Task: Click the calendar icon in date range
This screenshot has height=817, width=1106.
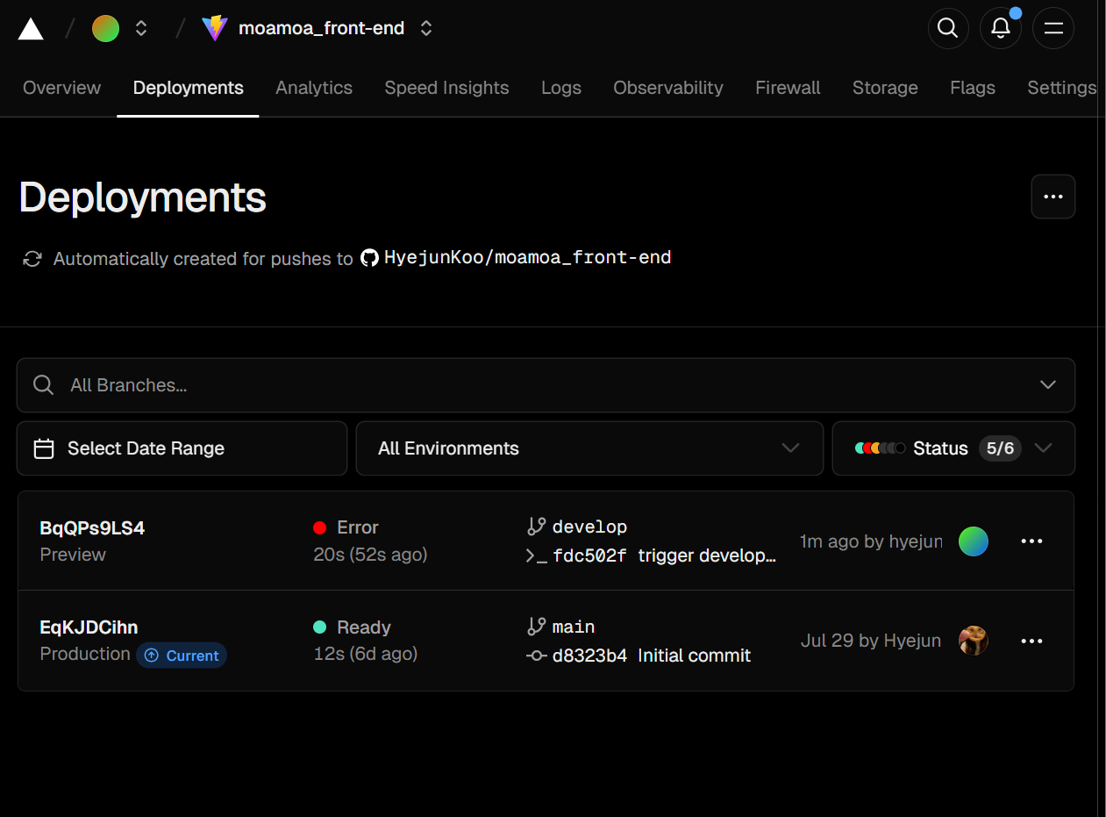Action: tap(44, 448)
